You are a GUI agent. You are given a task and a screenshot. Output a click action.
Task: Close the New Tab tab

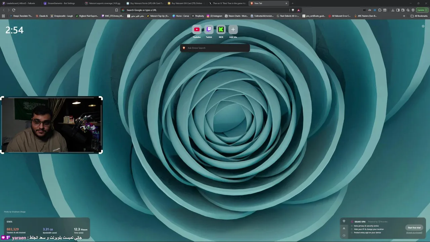[286, 3]
